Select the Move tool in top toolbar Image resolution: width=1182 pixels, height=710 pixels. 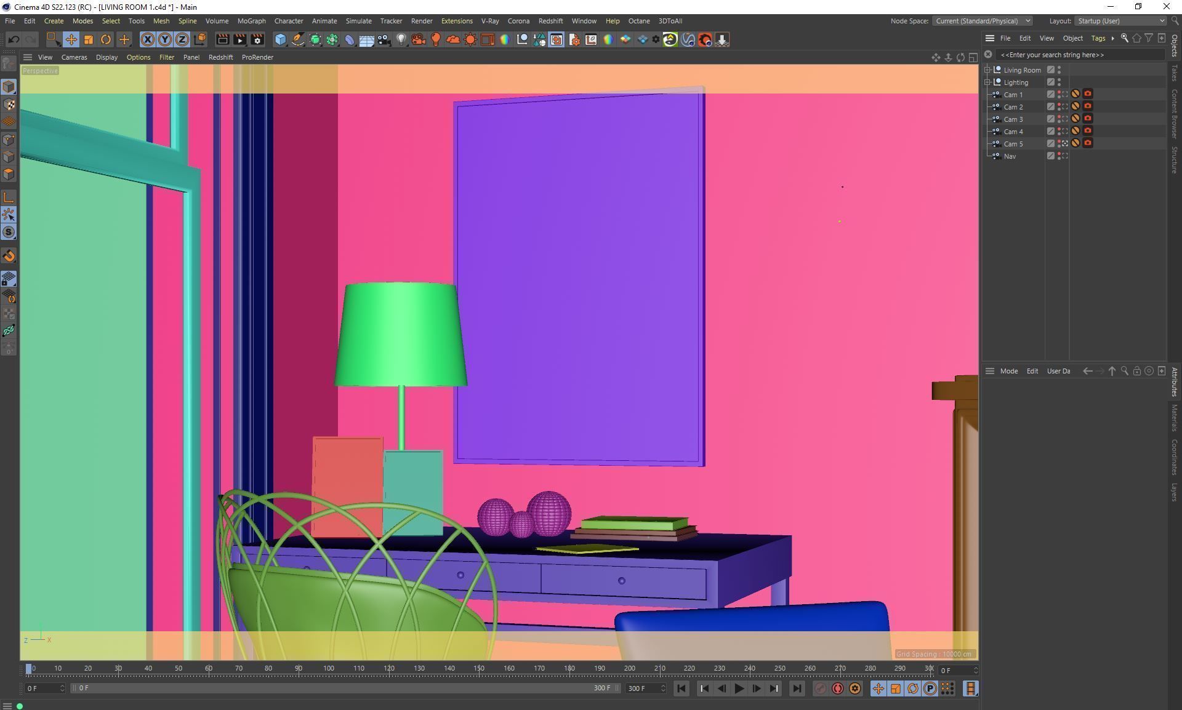71,40
